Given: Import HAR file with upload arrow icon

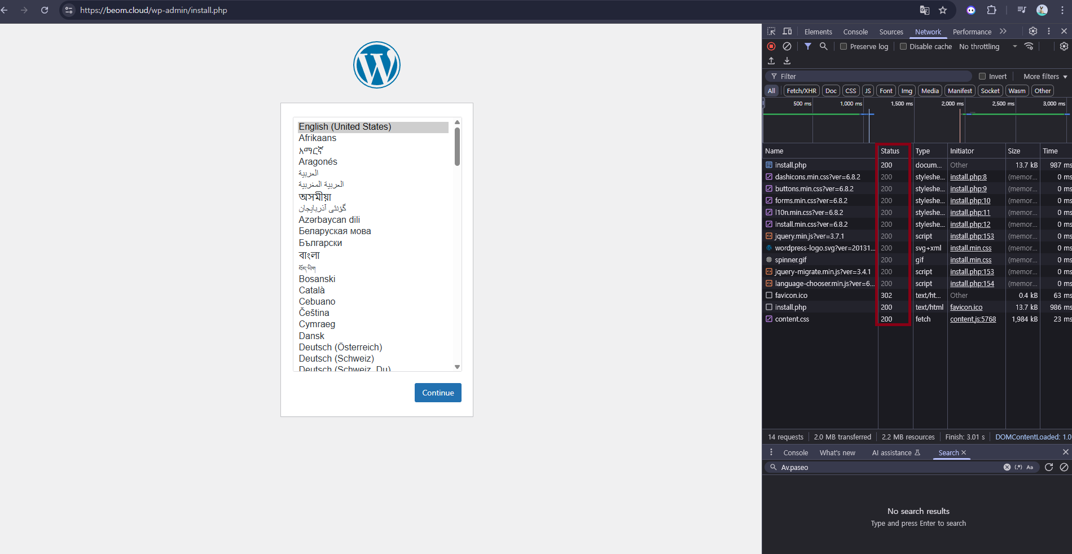Looking at the screenshot, I should (771, 61).
